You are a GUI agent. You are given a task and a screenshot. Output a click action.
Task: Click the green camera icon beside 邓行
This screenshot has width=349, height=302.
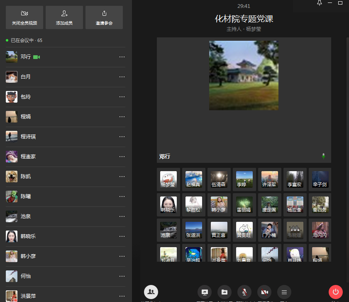tap(37, 57)
